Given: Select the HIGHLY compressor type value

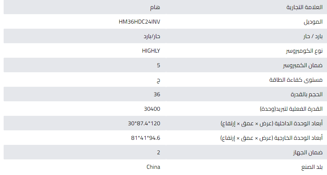Looking at the screenshot, I should tap(151, 51).
